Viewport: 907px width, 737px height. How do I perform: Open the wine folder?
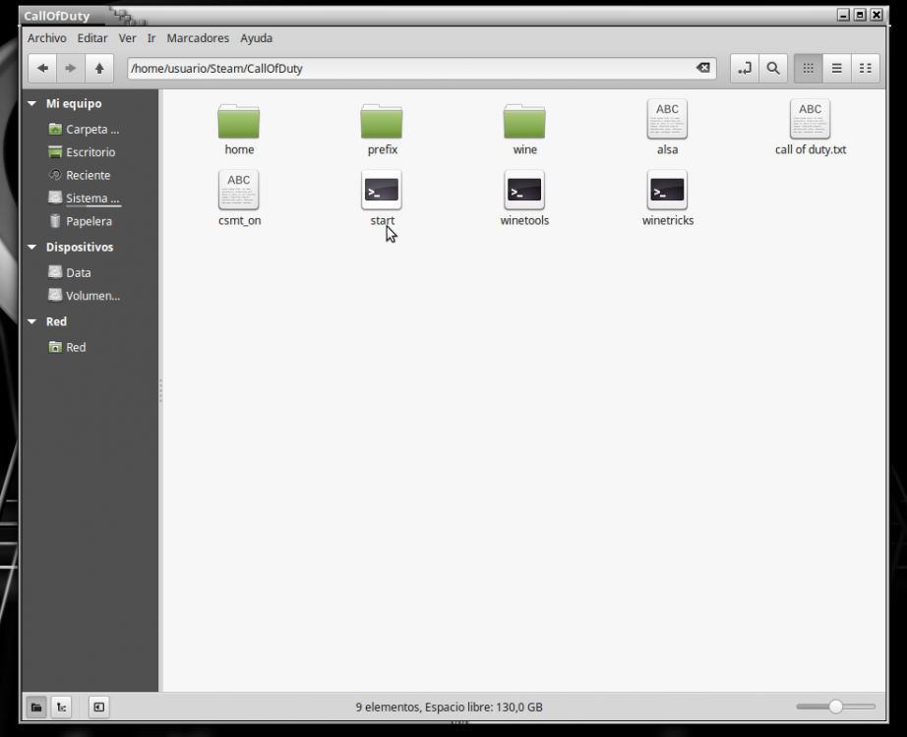tap(524, 130)
